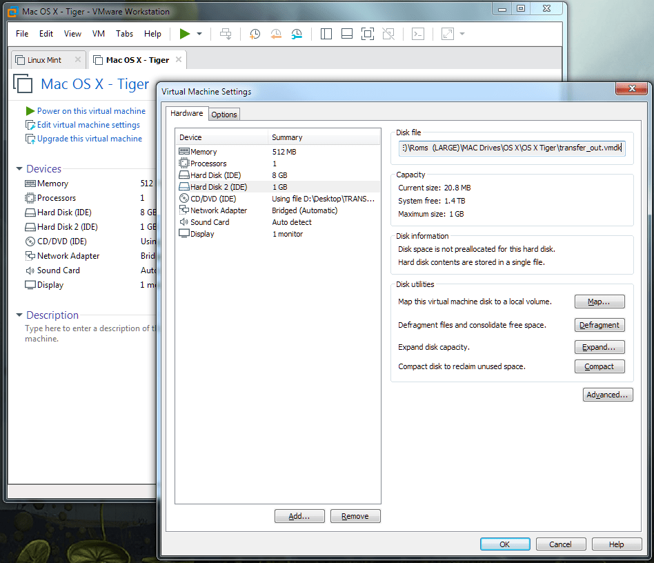Click the Defragment button
Image resolution: width=654 pixels, height=563 pixels.
[x=599, y=325]
